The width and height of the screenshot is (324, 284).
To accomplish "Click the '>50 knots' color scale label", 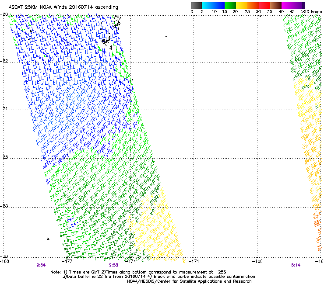I will pyautogui.click(x=311, y=12).
